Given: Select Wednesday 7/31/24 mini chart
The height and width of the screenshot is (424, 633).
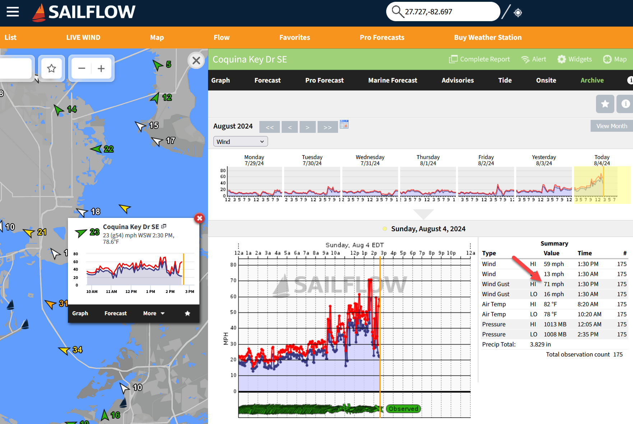Looking at the screenshot, I should (370, 181).
